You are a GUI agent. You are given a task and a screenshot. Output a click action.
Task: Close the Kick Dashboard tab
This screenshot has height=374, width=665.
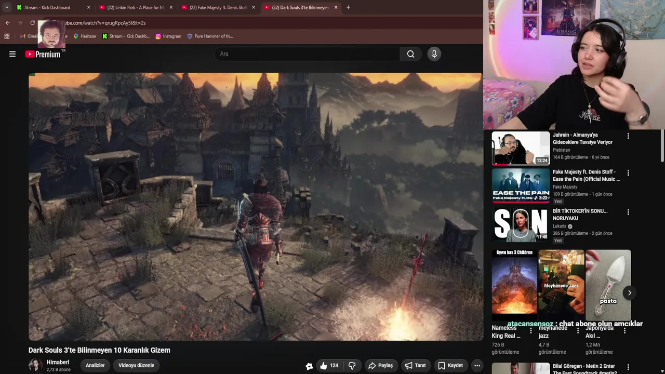click(x=88, y=7)
